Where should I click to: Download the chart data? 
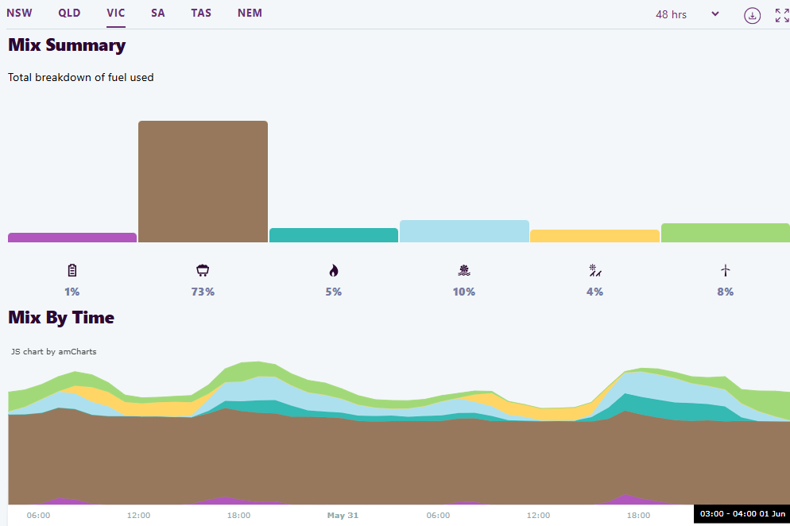pos(752,15)
